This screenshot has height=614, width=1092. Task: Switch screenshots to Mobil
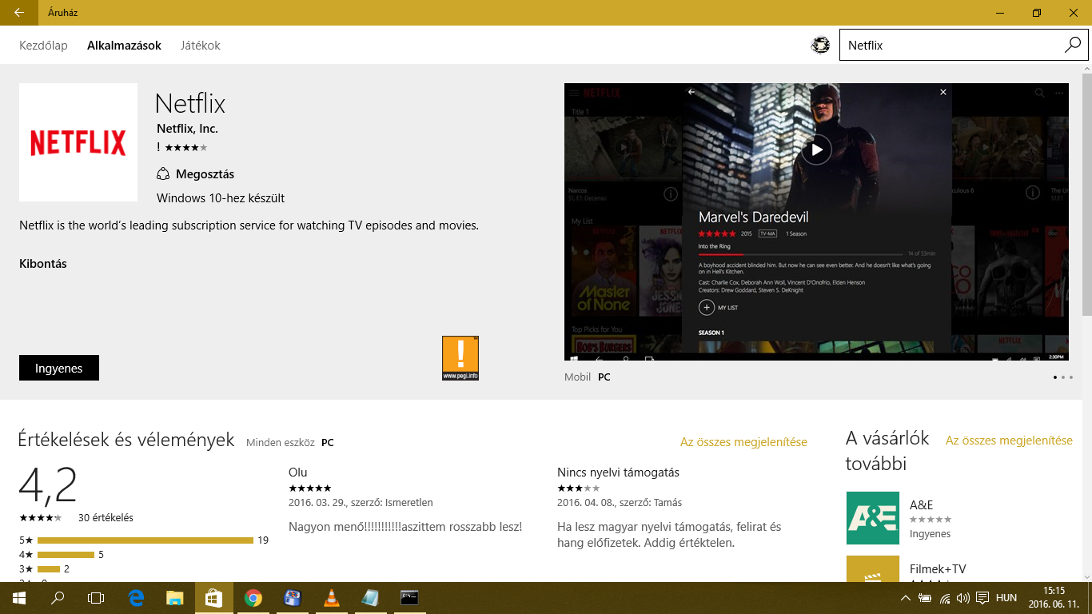[577, 377]
